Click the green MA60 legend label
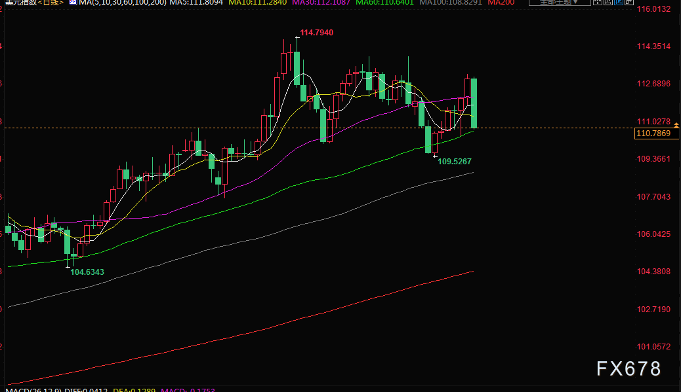Viewport: 681px width, 392px height. coord(383,3)
